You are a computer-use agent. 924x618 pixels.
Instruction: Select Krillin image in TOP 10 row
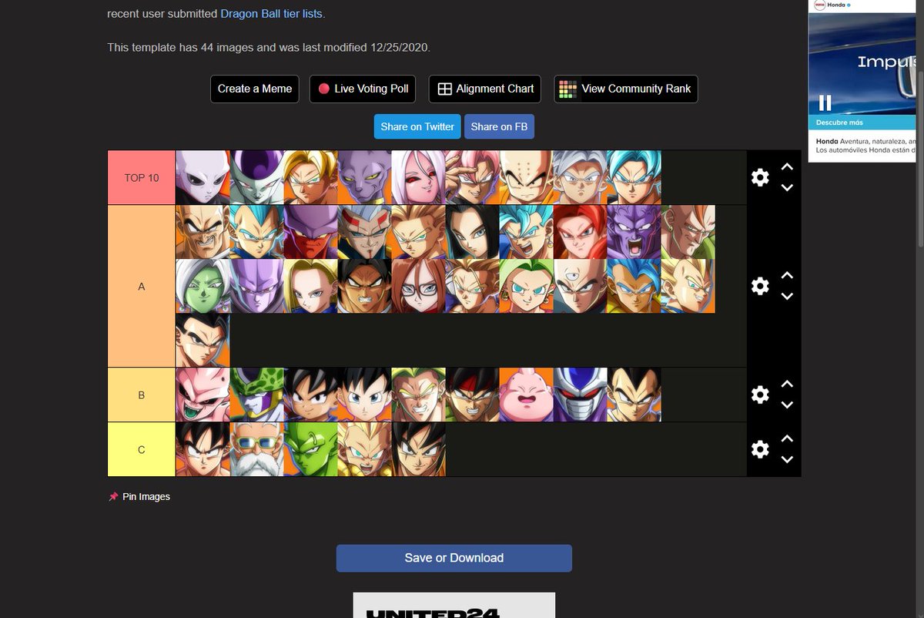coord(527,178)
